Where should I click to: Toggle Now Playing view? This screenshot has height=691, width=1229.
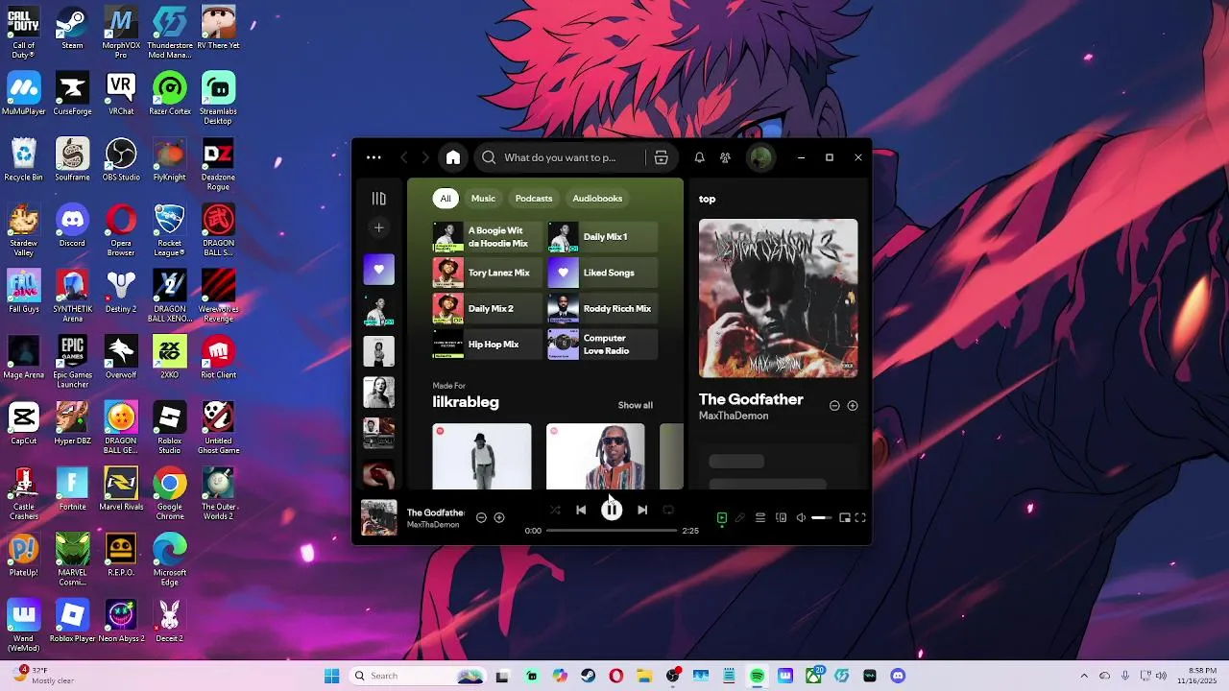click(722, 518)
